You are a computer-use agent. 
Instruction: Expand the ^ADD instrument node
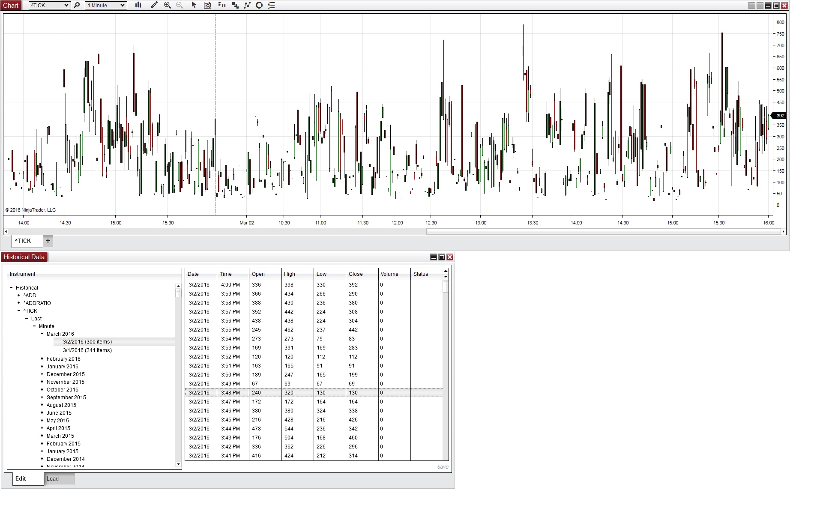coord(19,296)
